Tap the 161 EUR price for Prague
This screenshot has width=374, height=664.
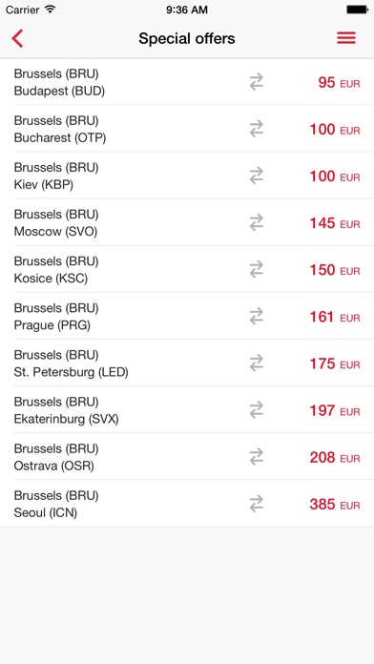point(335,317)
